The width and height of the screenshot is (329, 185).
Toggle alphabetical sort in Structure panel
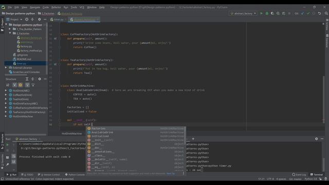point(8,85)
